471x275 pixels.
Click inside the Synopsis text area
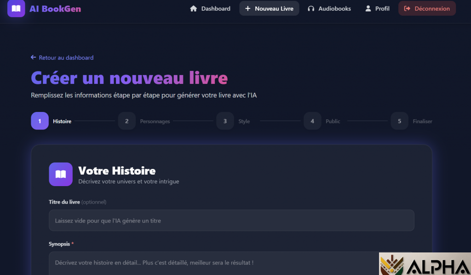click(212, 263)
